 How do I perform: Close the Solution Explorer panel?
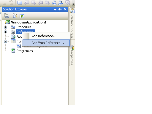click(x=65, y=9)
